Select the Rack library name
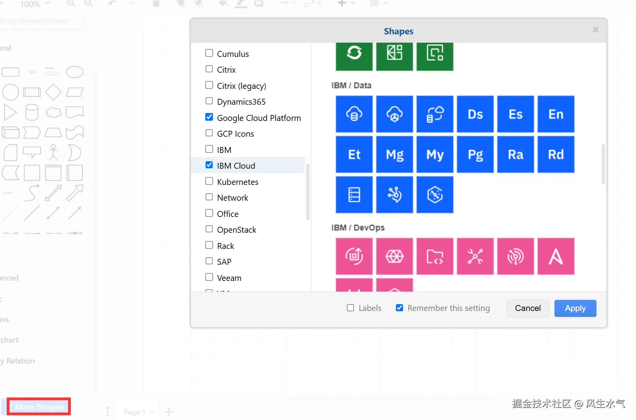Screen dimensions: 636x420 coord(225,246)
